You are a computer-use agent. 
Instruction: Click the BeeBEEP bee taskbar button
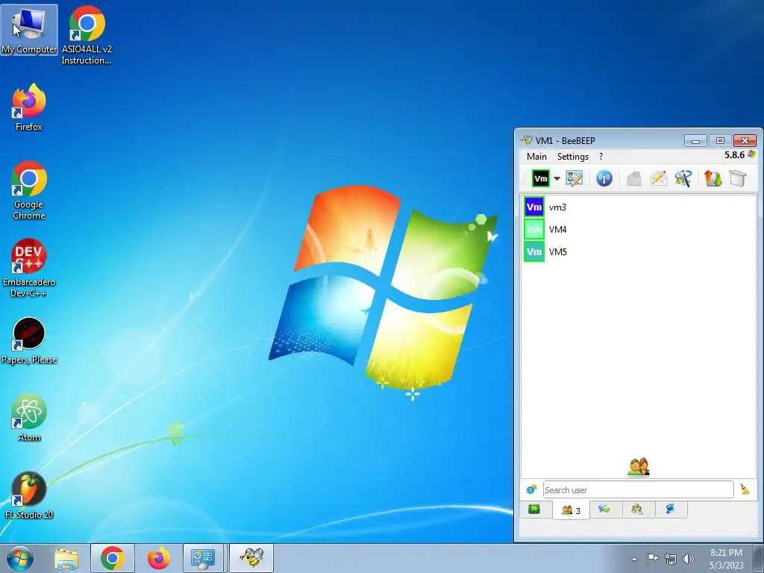tap(251, 558)
